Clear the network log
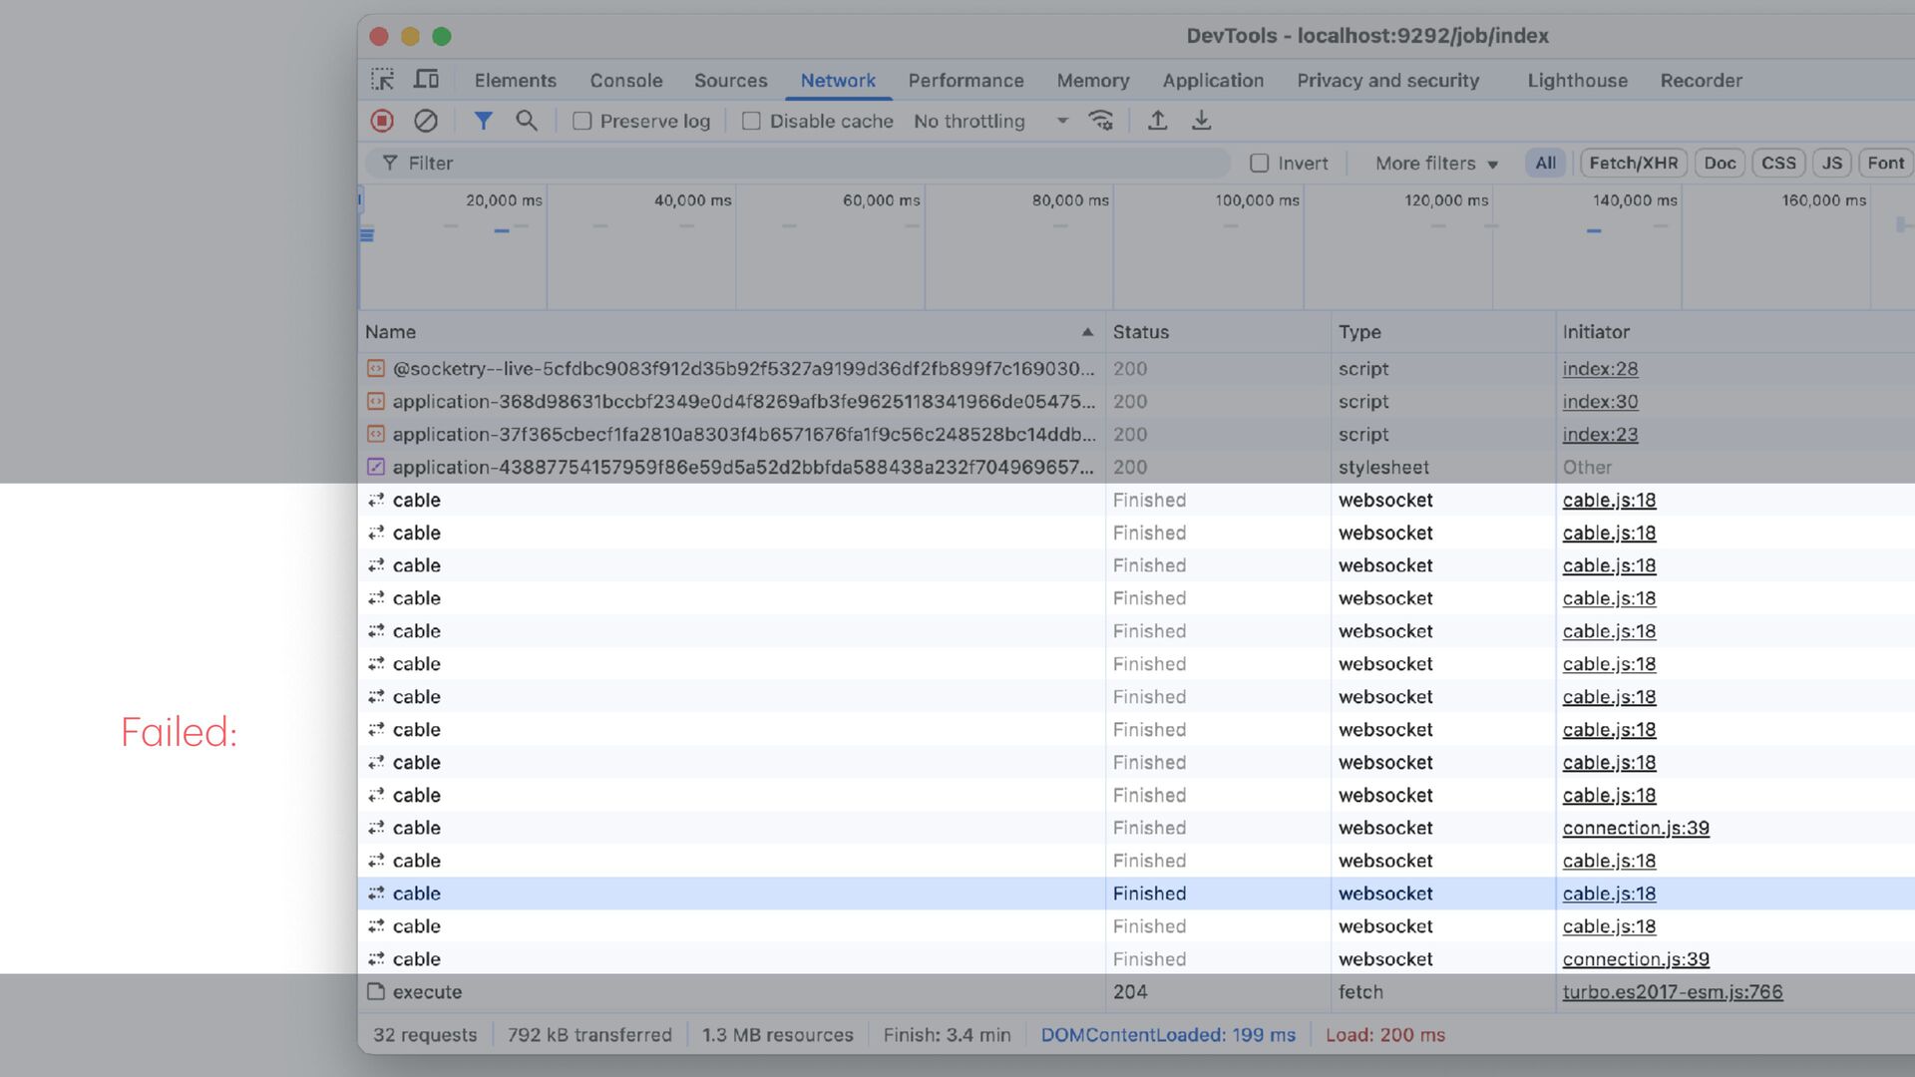This screenshot has height=1077, width=1915. (426, 121)
